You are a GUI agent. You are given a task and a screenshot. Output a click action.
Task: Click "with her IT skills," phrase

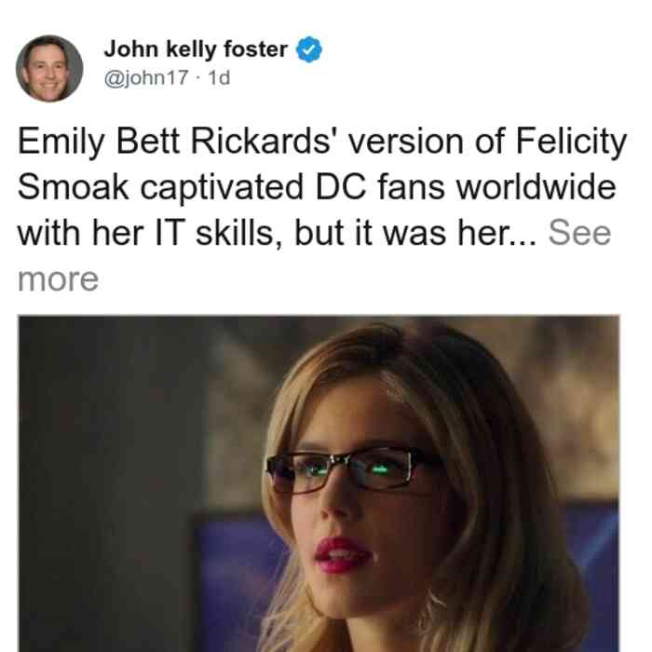coord(150,233)
